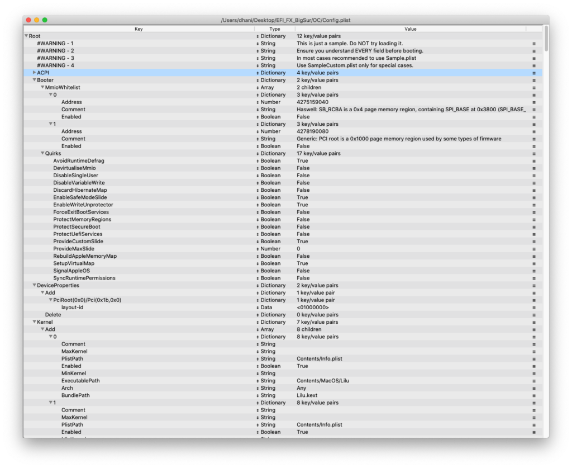Click row menu icon for SetupVirtualMap
Screen dimensions: 572x468
tap(533, 263)
